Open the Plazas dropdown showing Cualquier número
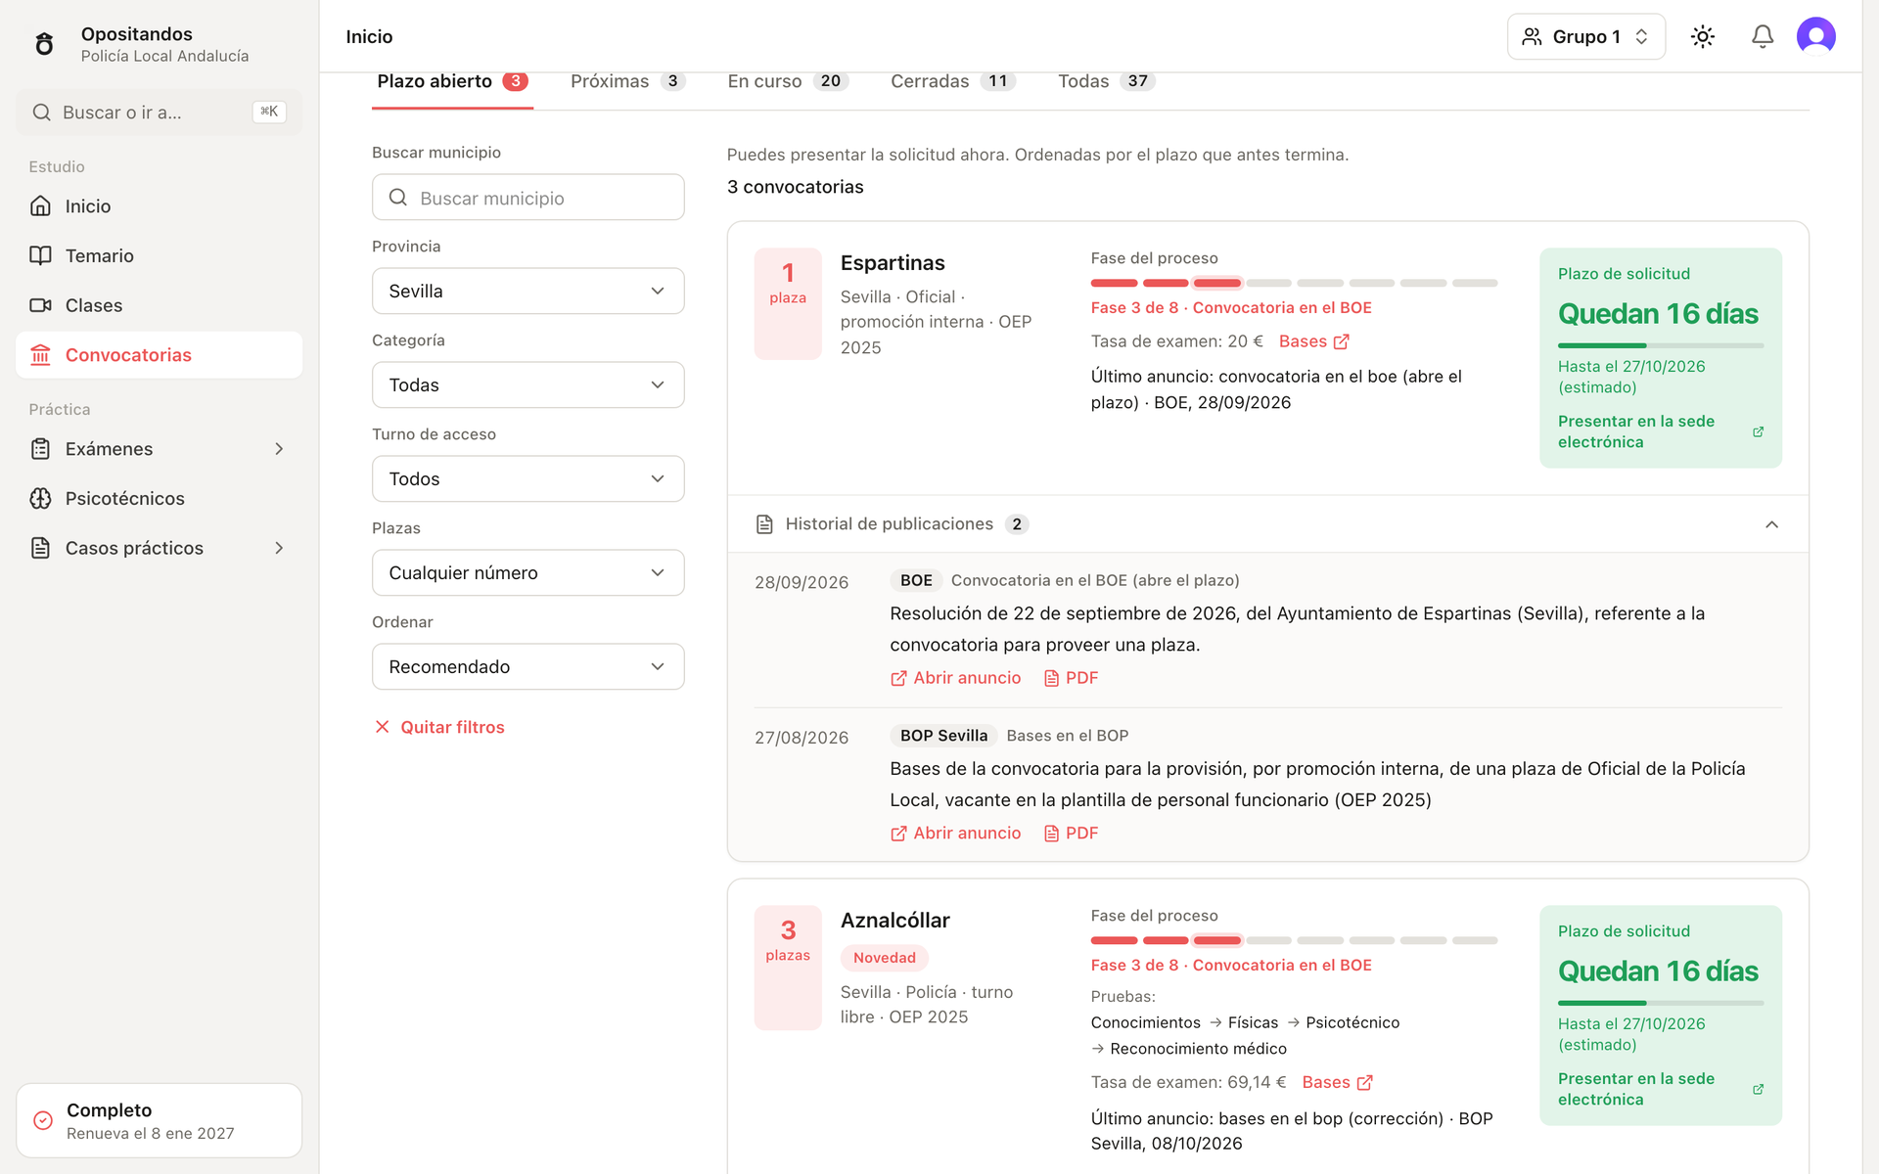Image resolution: width=1879 pixels, height=1174 pixels. coord(527,572)
